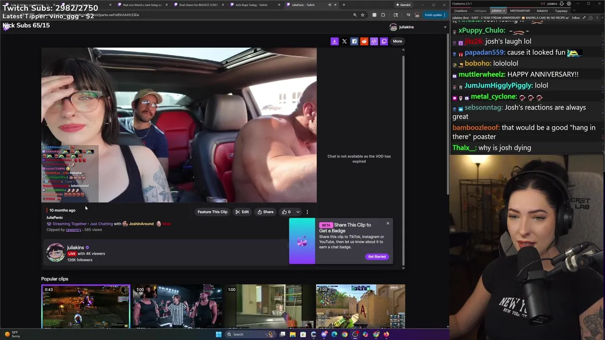
Task: Open OBS Studio from taskbar
Action: [355, 334]
